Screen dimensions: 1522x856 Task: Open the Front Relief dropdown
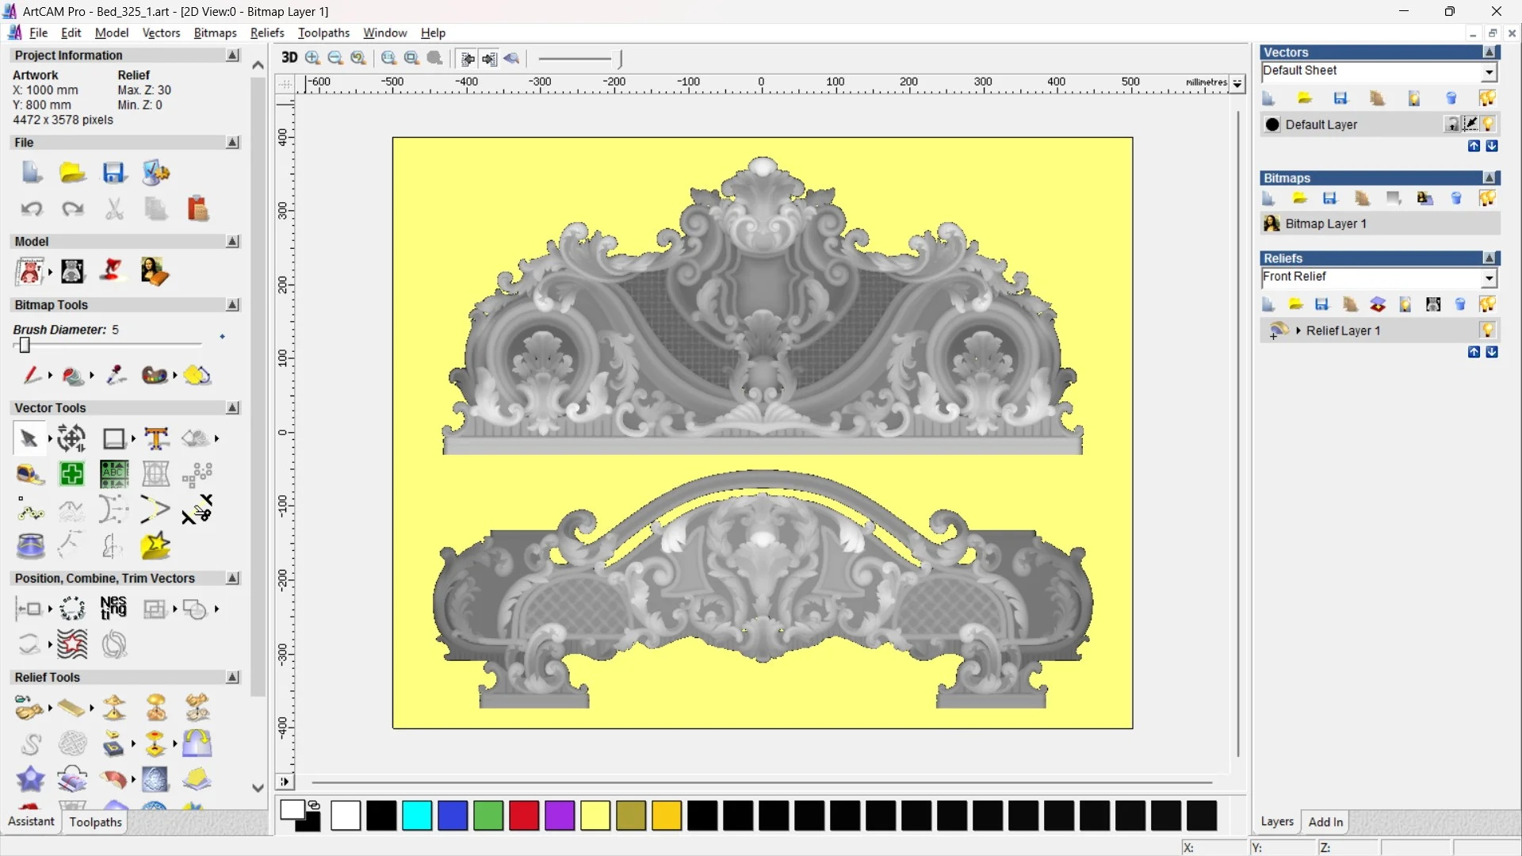point(1489,277)
